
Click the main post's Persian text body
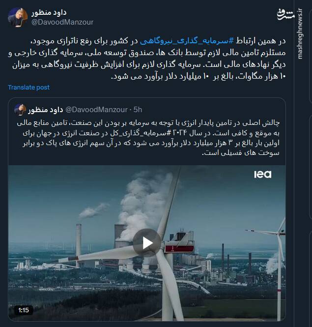coord(147,59)
